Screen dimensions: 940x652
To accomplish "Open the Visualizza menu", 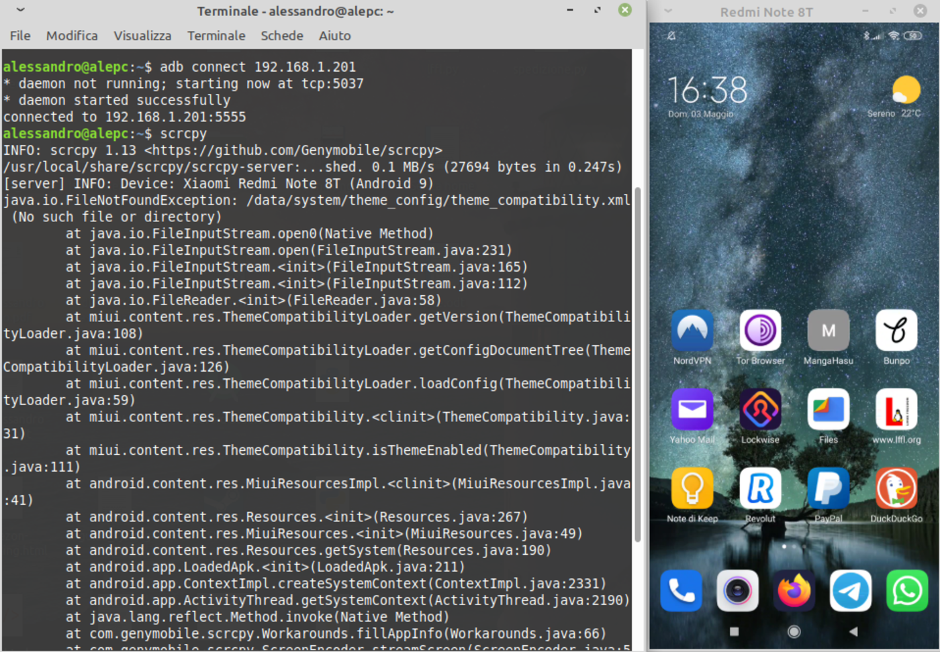I will pyautogui.click(x=142, y=36).
